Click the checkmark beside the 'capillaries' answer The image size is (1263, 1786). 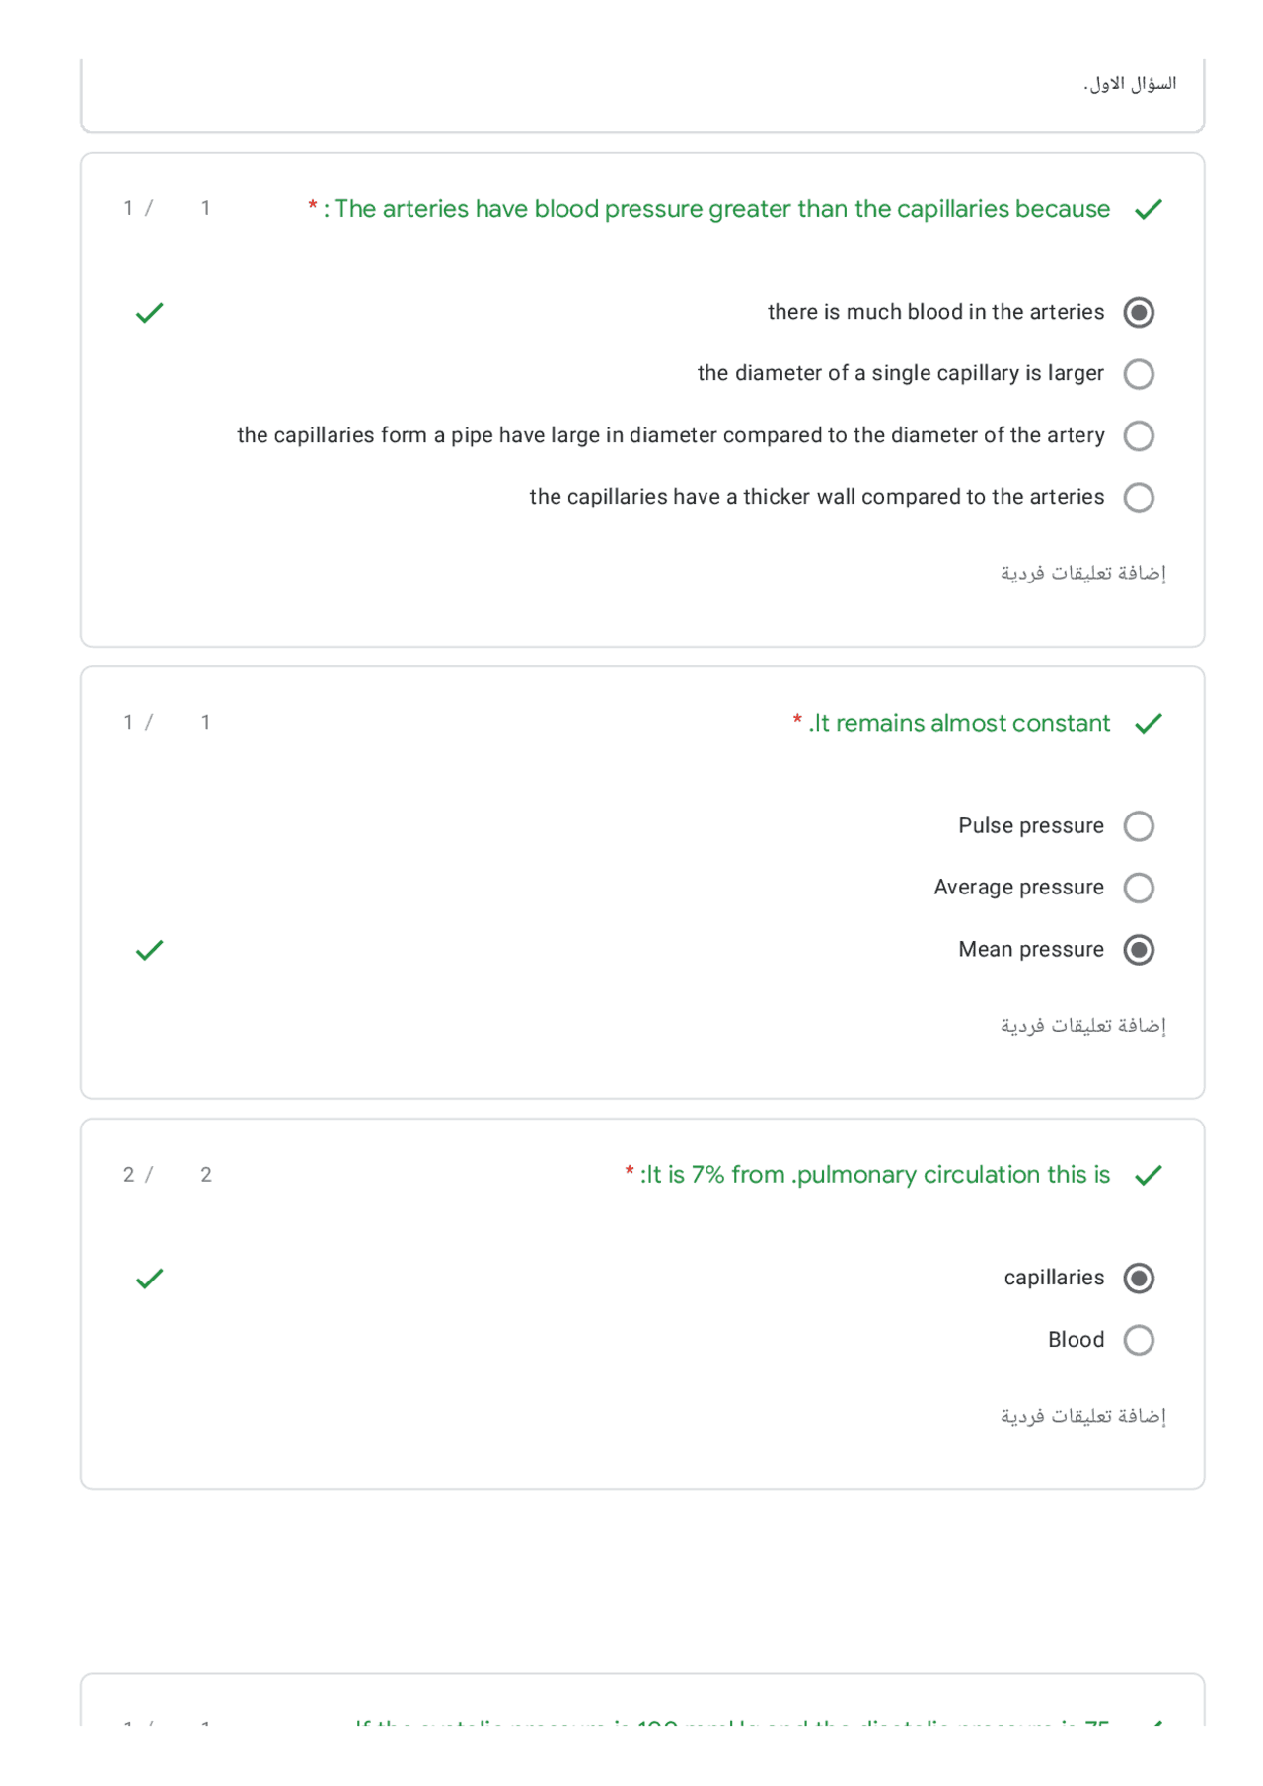148,1278
